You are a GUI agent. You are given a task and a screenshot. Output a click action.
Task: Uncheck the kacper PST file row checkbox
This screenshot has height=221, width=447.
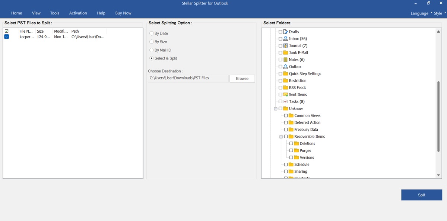[7, 37]
